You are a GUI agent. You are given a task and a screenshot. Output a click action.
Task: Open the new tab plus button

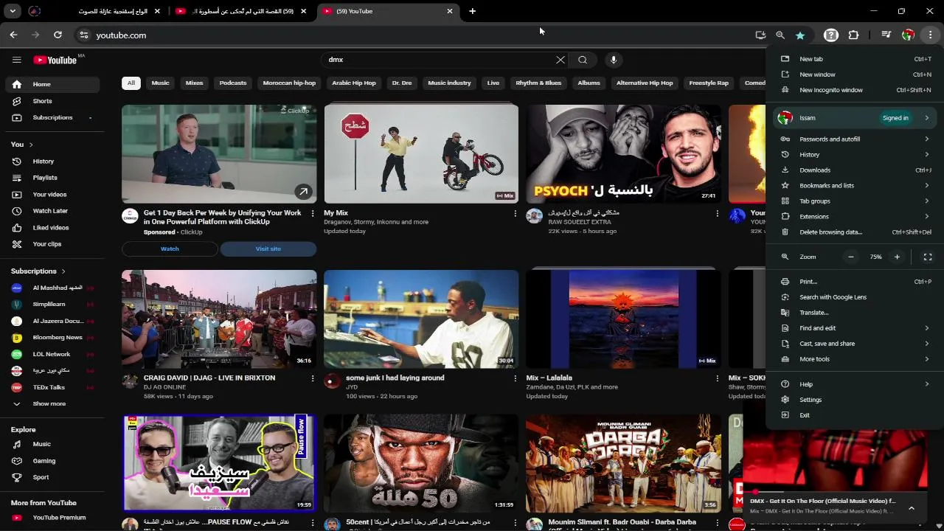[473, 11]
